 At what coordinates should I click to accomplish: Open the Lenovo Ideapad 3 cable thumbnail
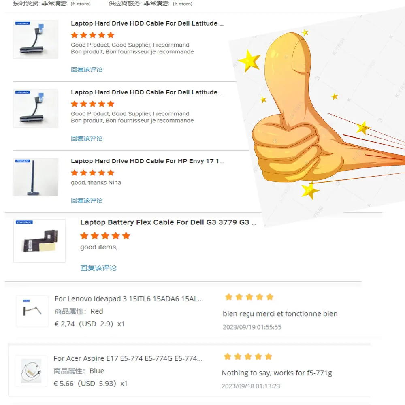point(32,311)
